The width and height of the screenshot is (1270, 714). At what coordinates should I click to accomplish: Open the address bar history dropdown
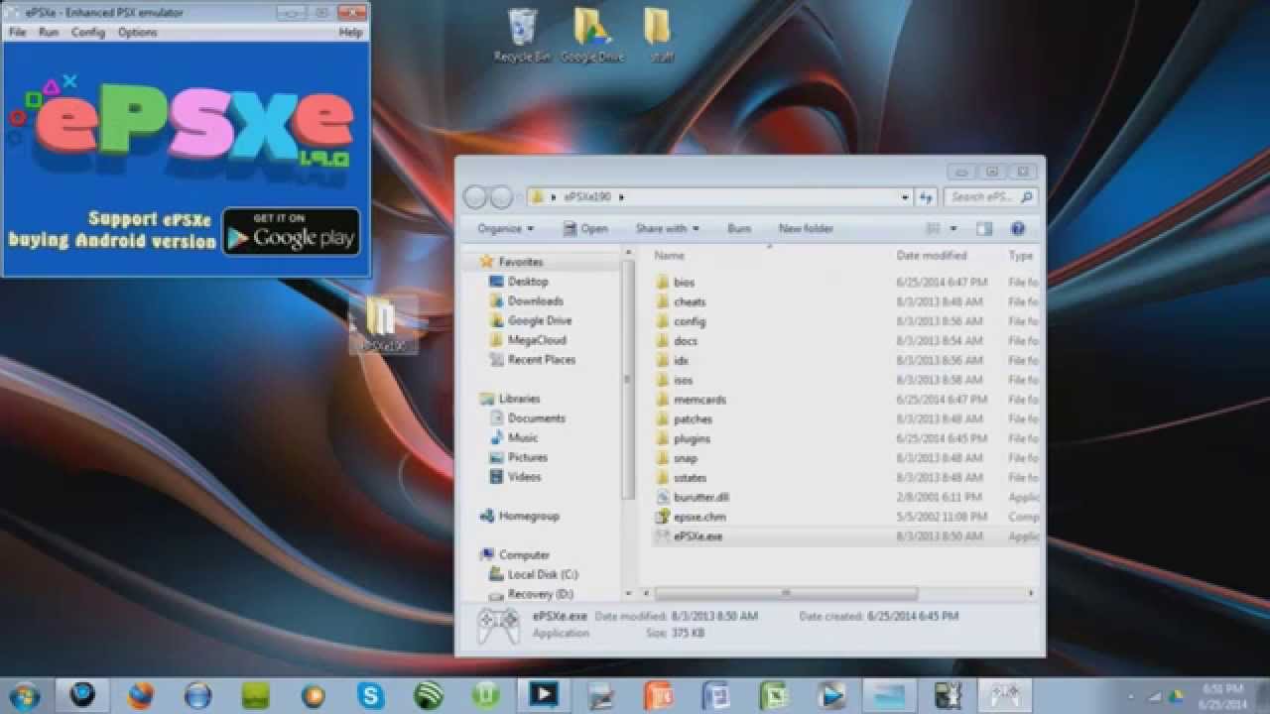[x=905, y=197]
